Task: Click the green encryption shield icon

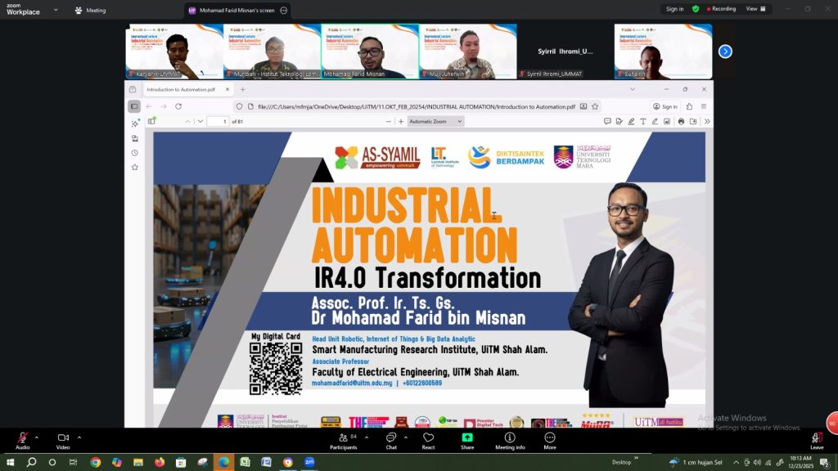Action: click(x=696, y=9)
